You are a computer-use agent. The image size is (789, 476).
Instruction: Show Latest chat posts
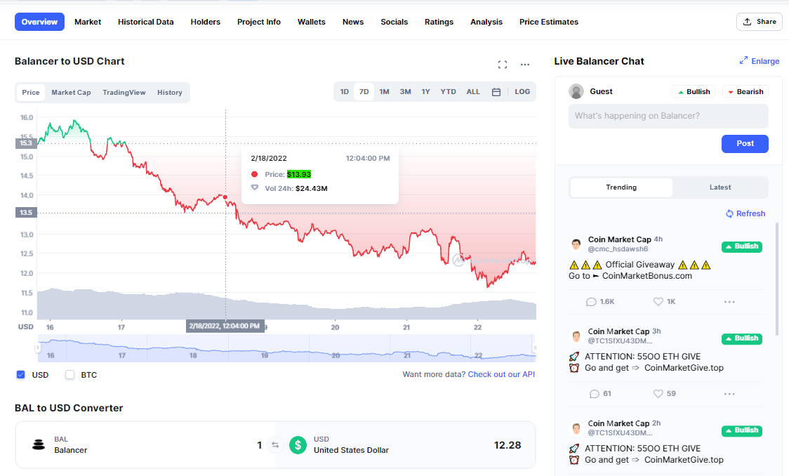click(x=720, y=187)
